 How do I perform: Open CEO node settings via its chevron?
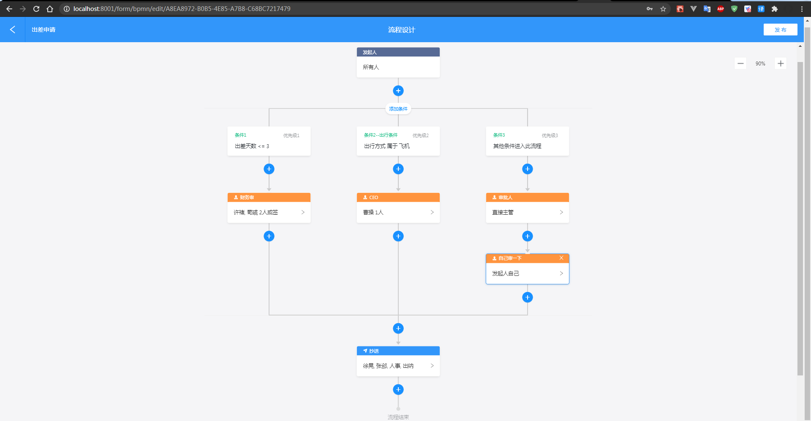point(432,212)
